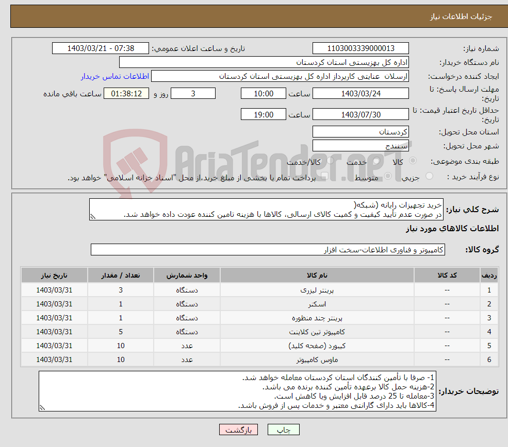Click the goods group field کامپیوتر و فناوری اطلاعات
Viewport: 508px width, 447px height.
pyautogui.click(x=268, y=250)
